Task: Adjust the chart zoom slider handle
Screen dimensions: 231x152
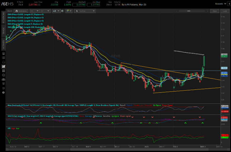Action: [189, 11]
